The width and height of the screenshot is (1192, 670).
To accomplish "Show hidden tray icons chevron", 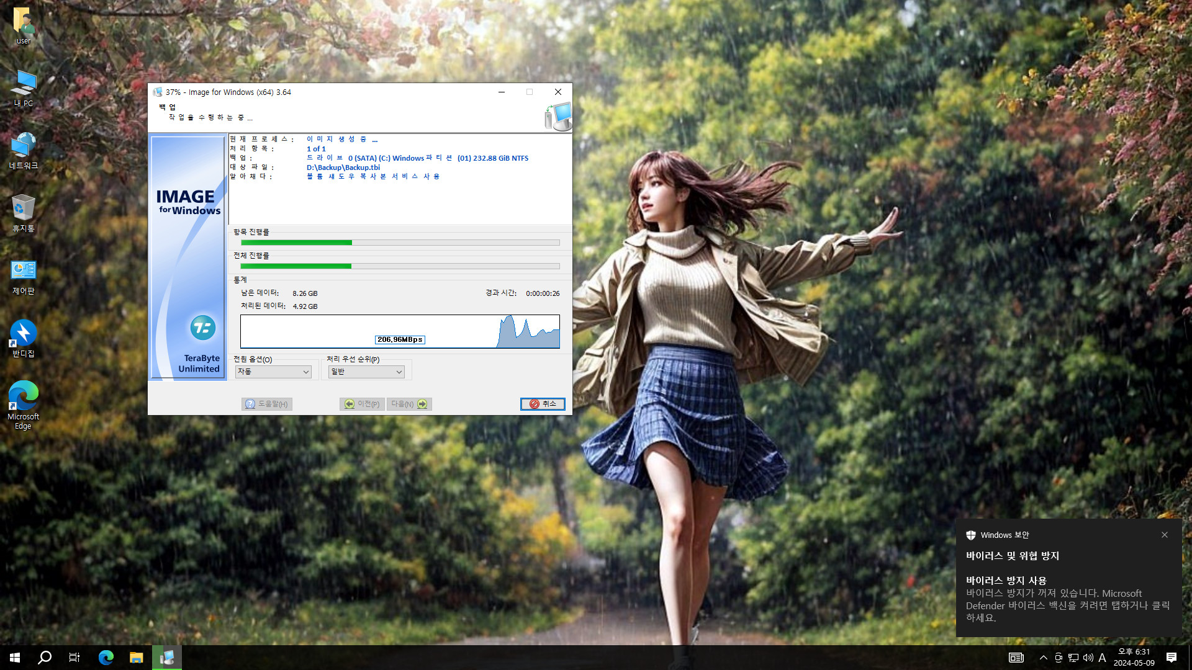I will [x=1044, y=658].
